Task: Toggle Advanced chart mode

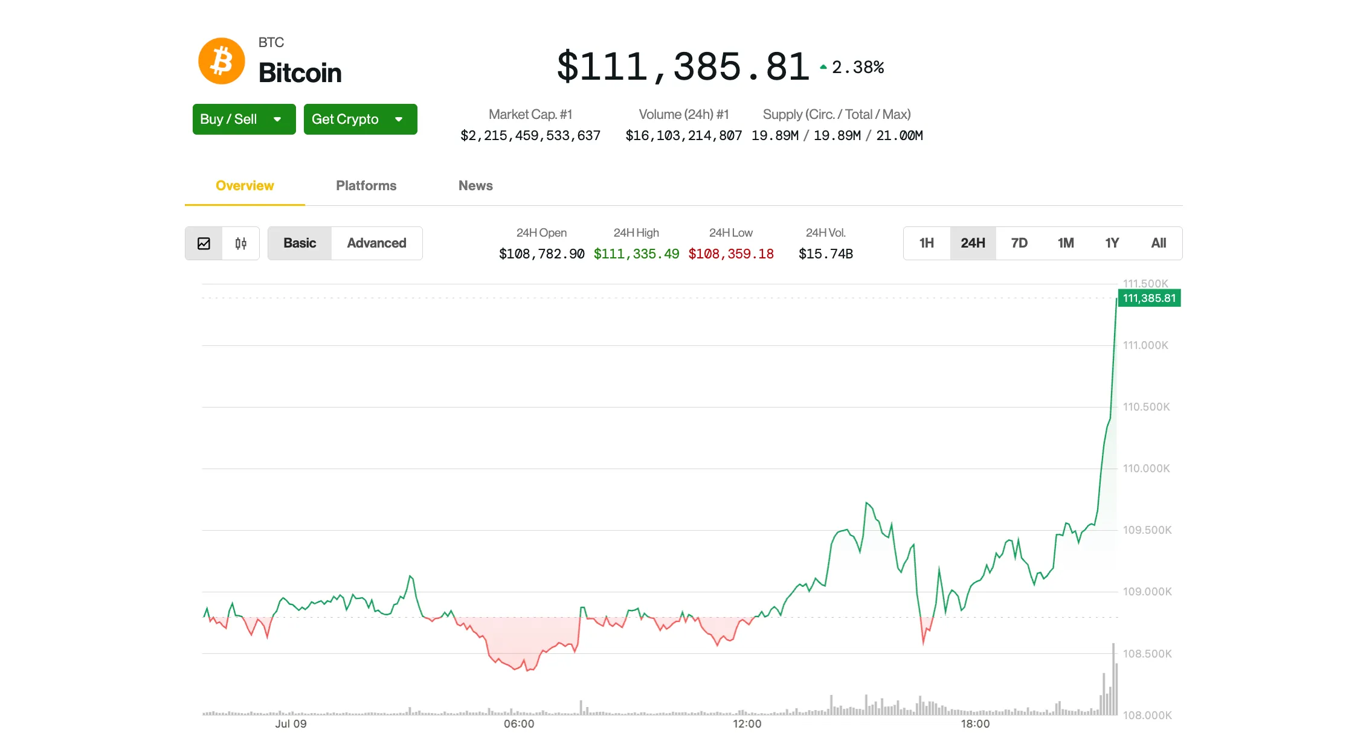Action: pyautogui.click(x=376, y=243)
